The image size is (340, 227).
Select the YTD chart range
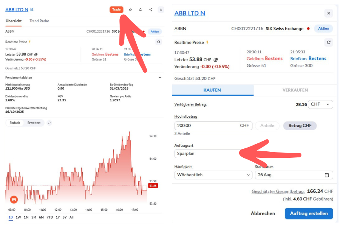[50, 217]
